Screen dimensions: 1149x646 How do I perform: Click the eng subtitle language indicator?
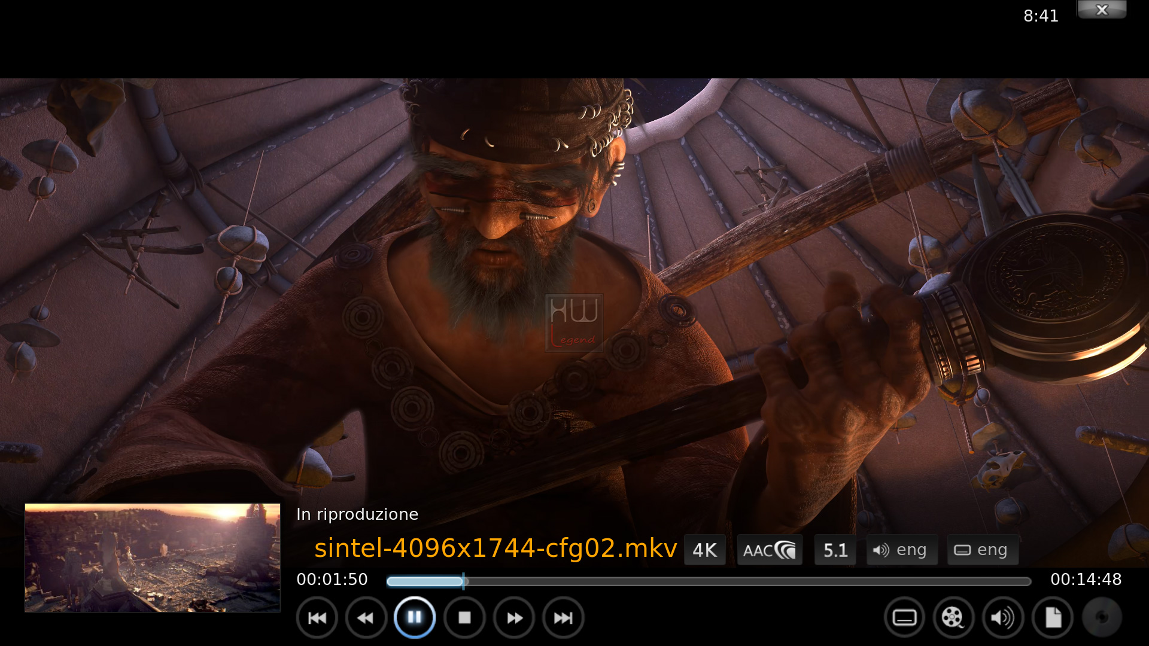pos(983,550)
